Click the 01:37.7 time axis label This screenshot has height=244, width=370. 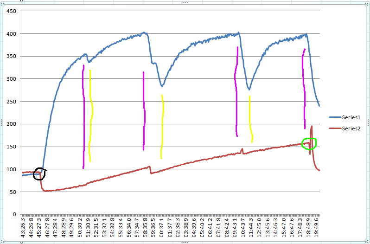pos(169,227)
